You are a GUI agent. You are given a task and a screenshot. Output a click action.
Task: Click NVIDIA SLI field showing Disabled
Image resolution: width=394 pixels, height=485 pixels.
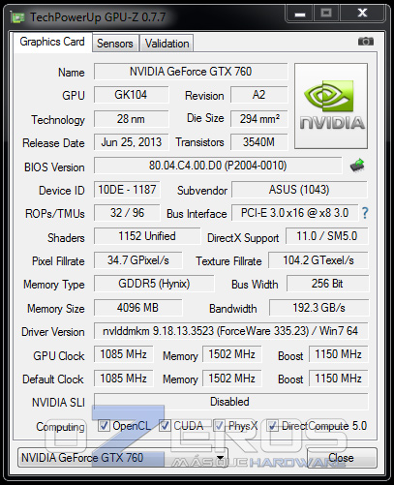pos(230,402)
